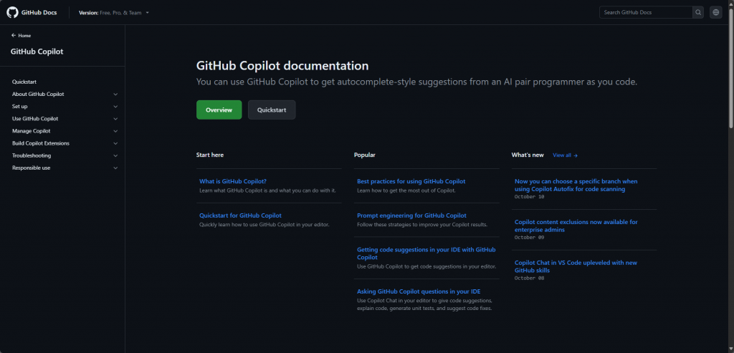Open Copilot Chat in VS Code news link

pyautogui.click(x=576, y=266)
